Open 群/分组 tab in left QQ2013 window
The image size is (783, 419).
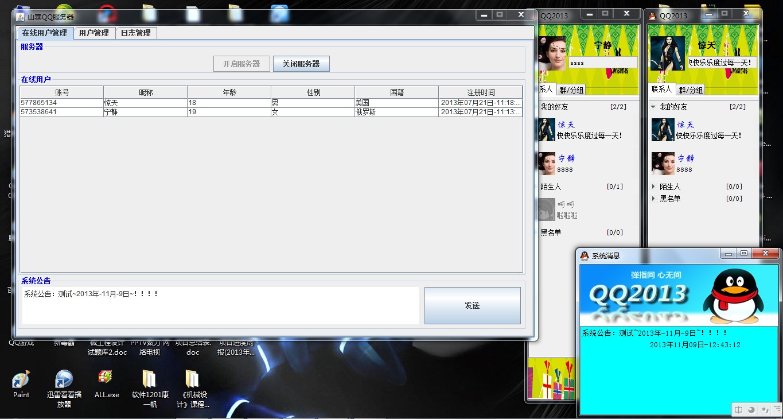(571, 90)
